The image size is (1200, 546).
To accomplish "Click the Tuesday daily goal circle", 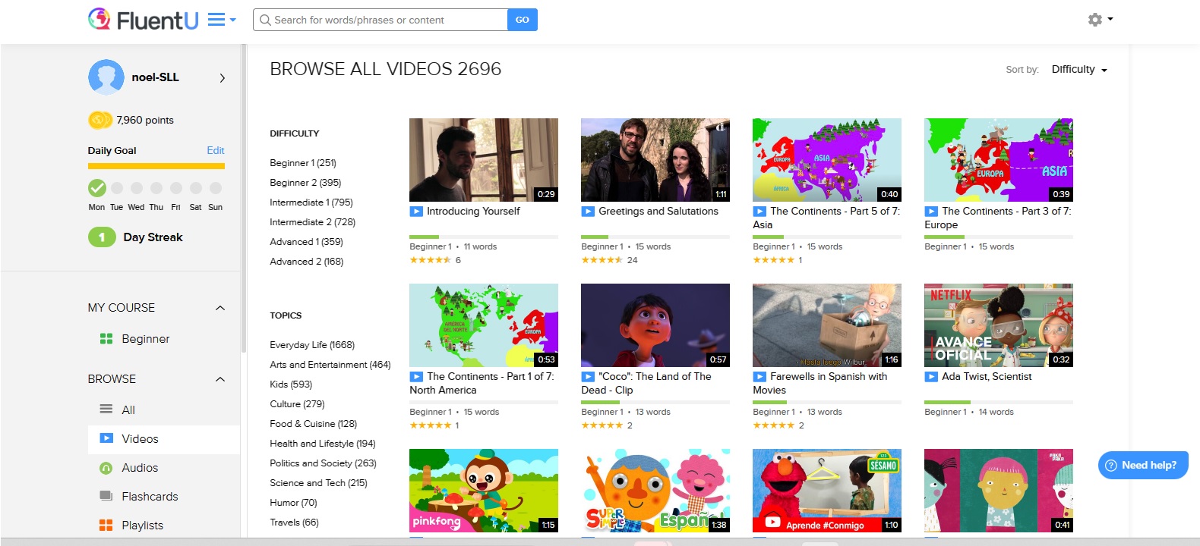I will [x=117, y=188].
